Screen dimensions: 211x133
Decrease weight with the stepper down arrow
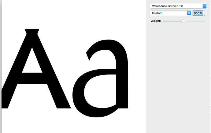coord(205,14)
